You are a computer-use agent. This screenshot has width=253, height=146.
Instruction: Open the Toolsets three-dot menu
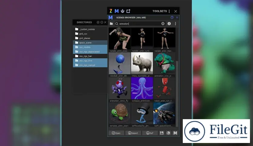[x=169, y=11]
